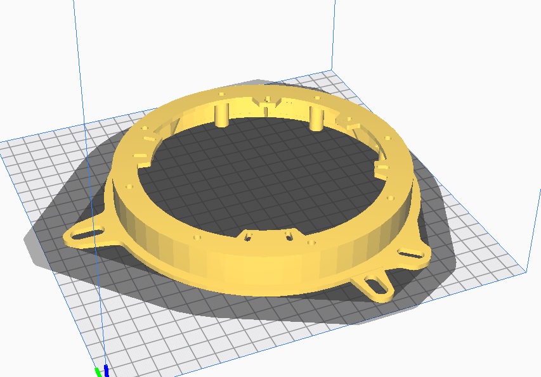Click the clip on the ring's right inner wall
Screen dimensions: 541x377
point(381,167)
